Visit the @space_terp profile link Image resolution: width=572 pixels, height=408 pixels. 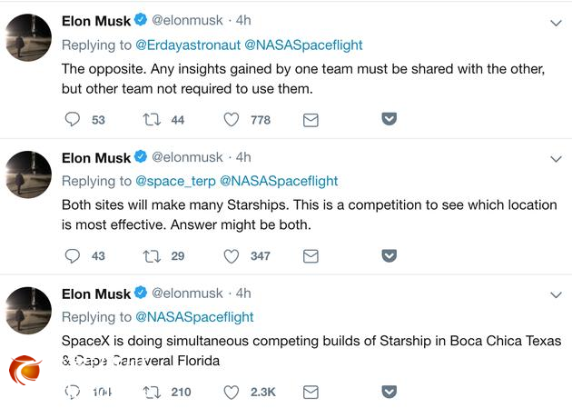(175, 181)
